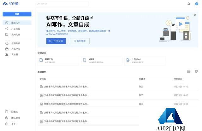Click the second row's document icon

[41, 95]
